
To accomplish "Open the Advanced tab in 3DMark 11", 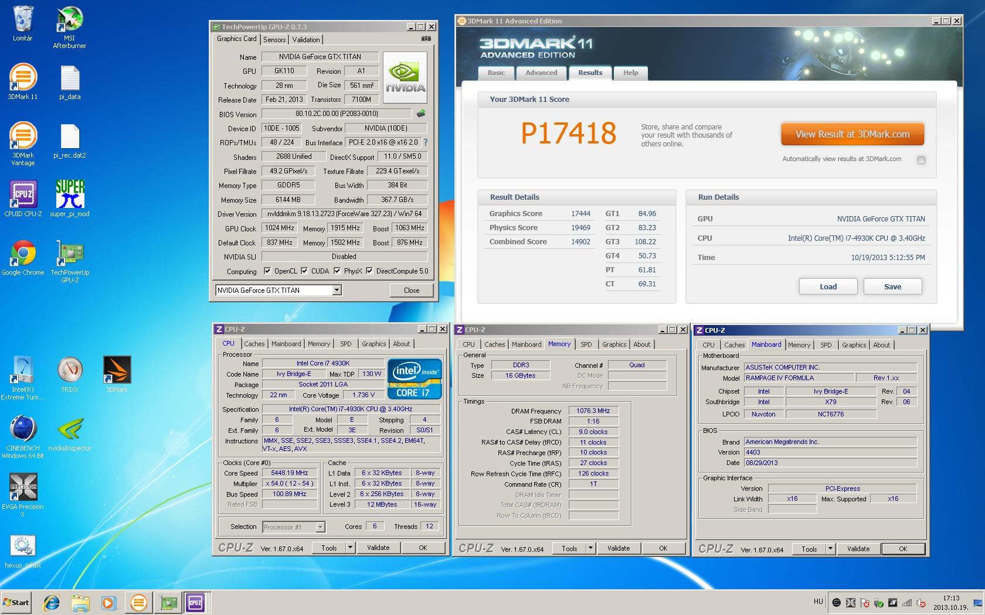I will 541,73.
